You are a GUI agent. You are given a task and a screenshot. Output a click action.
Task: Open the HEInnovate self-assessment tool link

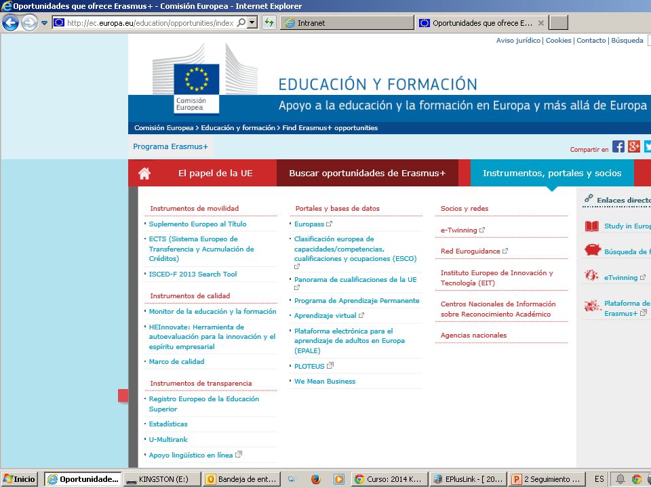pos(212,337)
